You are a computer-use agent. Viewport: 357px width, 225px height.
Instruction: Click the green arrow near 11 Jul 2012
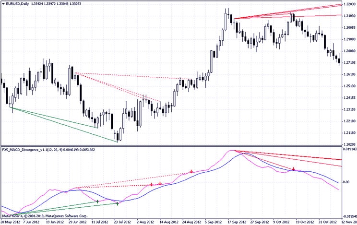[x=97, y=201]
